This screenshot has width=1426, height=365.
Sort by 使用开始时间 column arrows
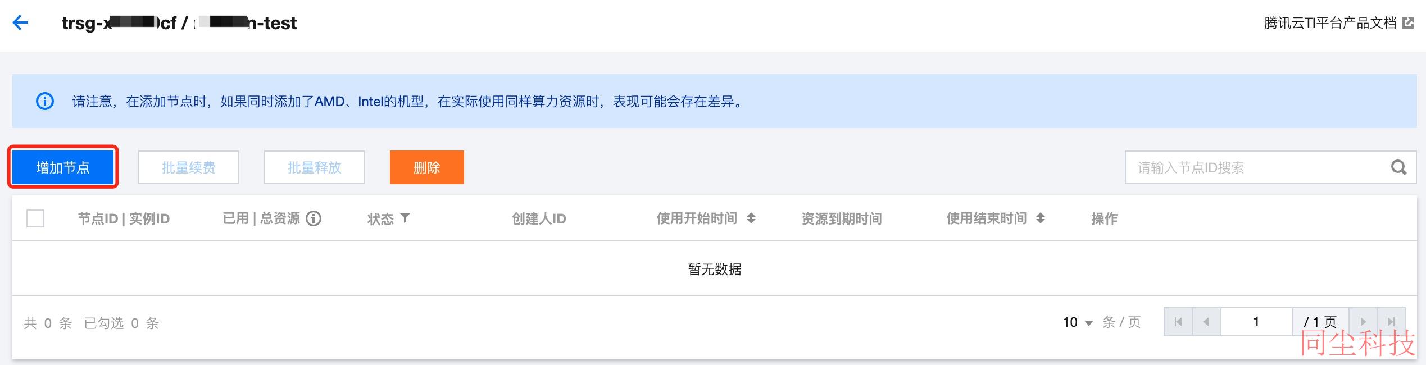[751, 218]
